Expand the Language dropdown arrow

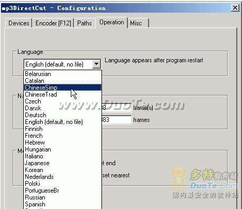coord(97,64)
